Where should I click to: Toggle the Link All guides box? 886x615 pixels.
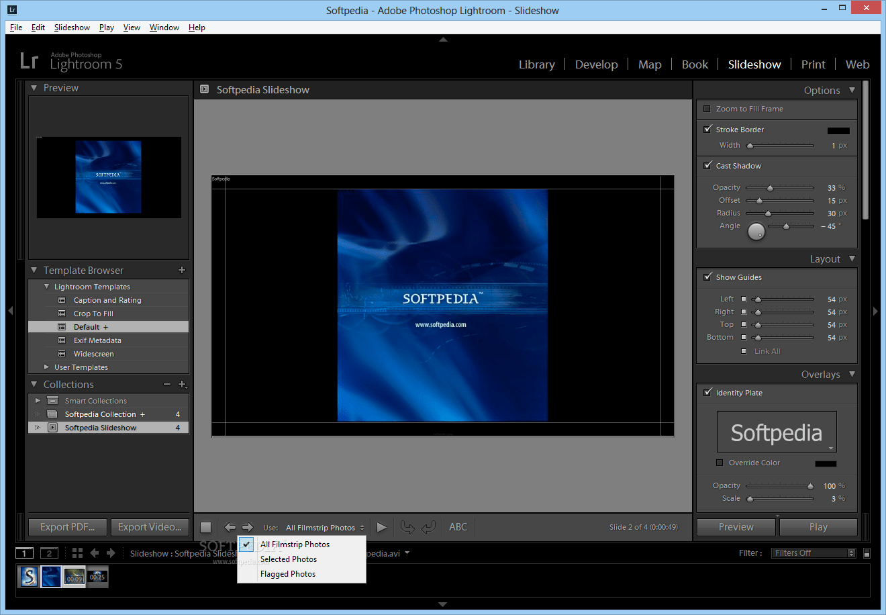(x=744, y=351)
